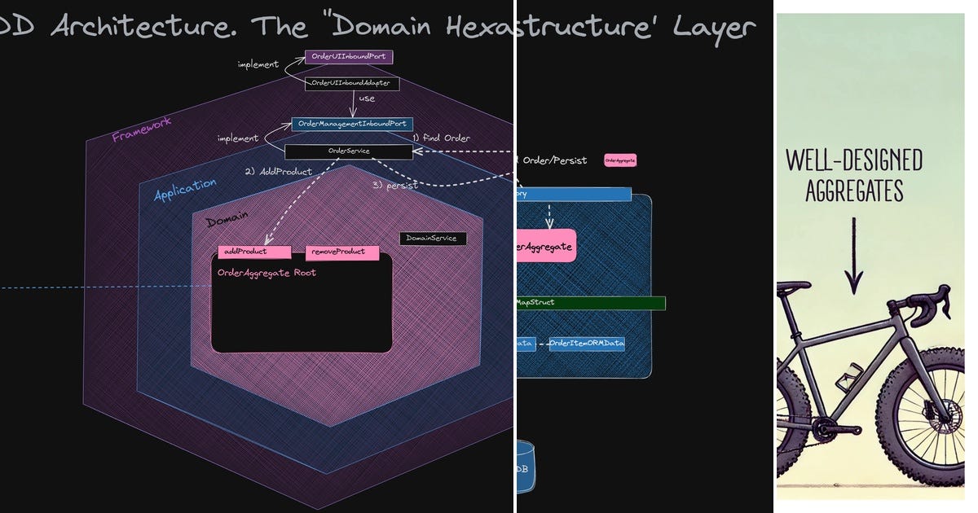Click the pink addProduct box

(253, 252)
